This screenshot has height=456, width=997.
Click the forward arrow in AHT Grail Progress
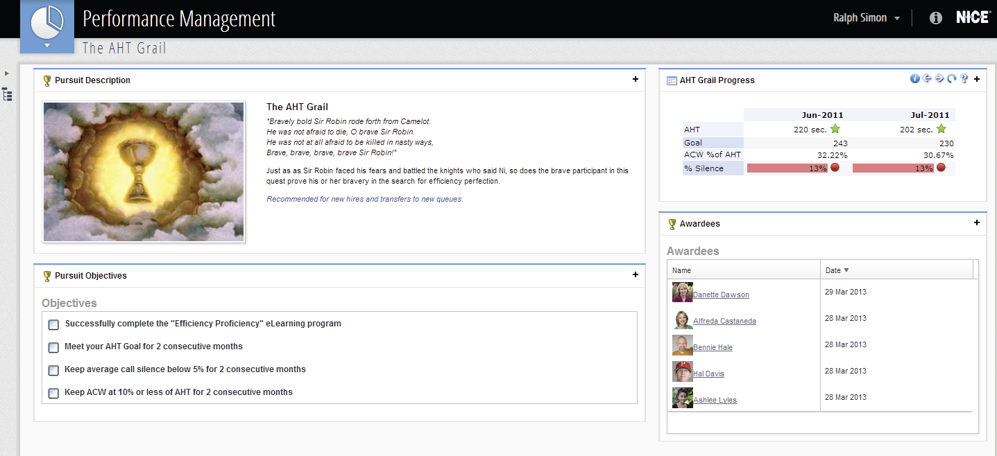[x=939, y=79]
